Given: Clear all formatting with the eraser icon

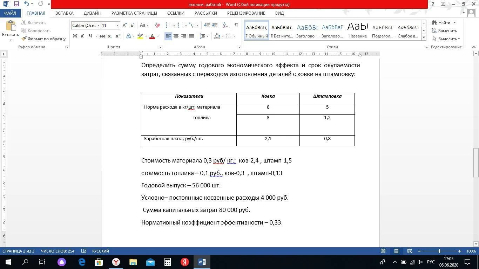Looking at the screenshot, I should coord(157,26).
